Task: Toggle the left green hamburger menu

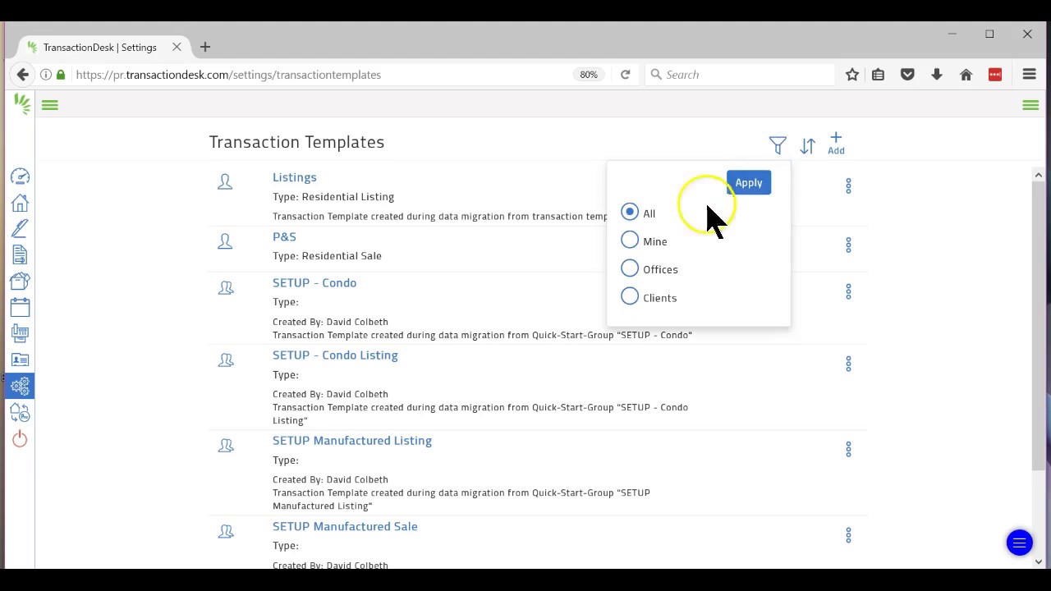Action: coord(50,105)
